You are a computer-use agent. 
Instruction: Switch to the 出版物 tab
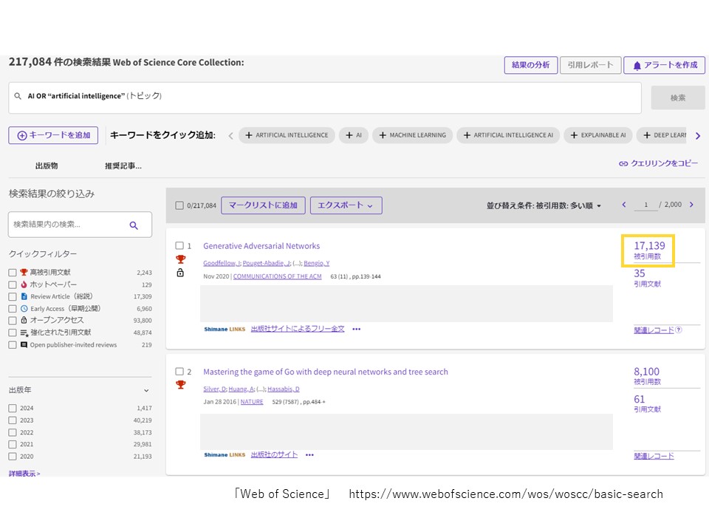click(x=47, y=166)
